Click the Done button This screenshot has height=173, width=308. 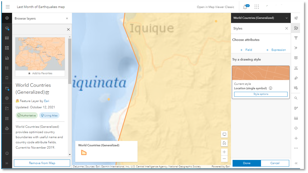click(x=247, y=163)
